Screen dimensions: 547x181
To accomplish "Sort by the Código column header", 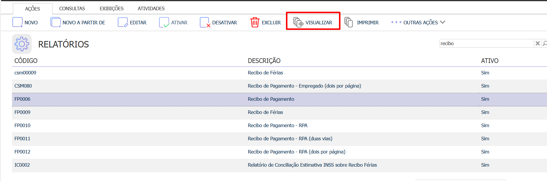I will [x=26, y=61].
